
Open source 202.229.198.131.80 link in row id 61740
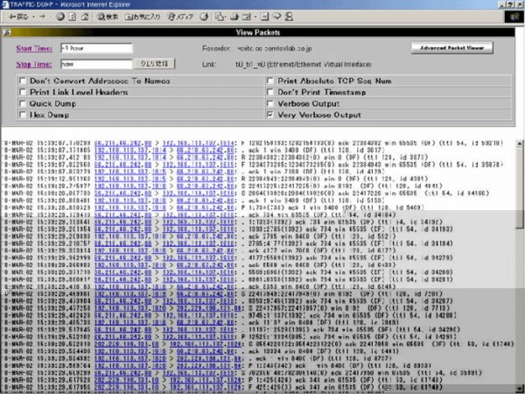click(127, 344)
